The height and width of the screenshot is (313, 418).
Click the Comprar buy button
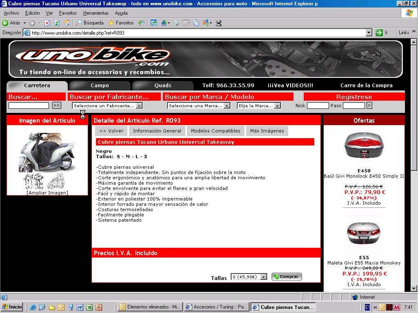click(x=287, y=277)
